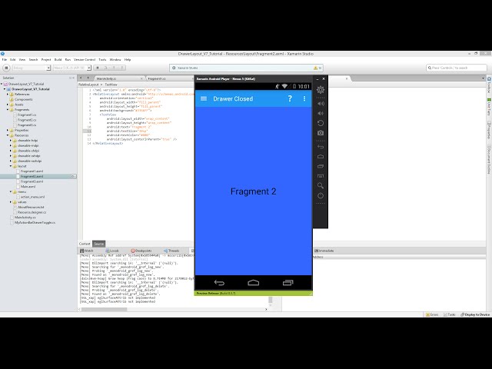Image resolution: width=492 pixels, height=369 pixels.
Task: Open the settings gear in emulator sidebar
Action: click(x=321, y=90)
